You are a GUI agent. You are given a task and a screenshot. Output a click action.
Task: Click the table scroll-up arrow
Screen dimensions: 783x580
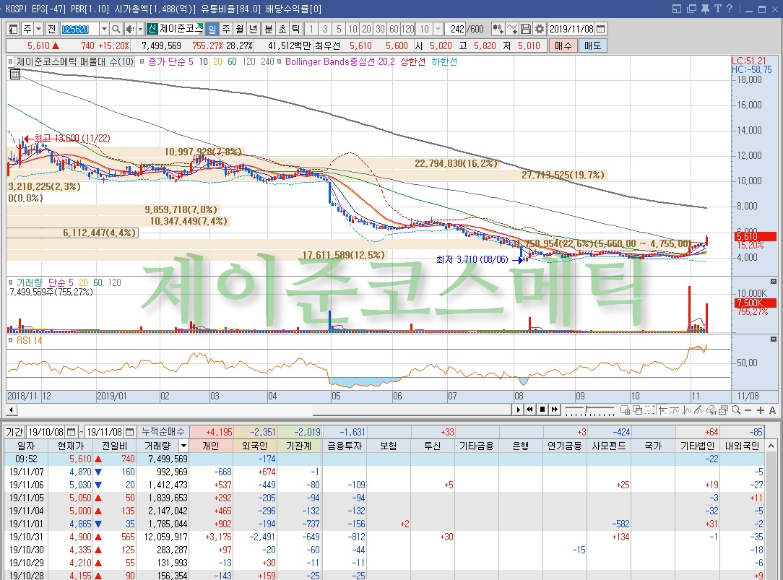771,446
